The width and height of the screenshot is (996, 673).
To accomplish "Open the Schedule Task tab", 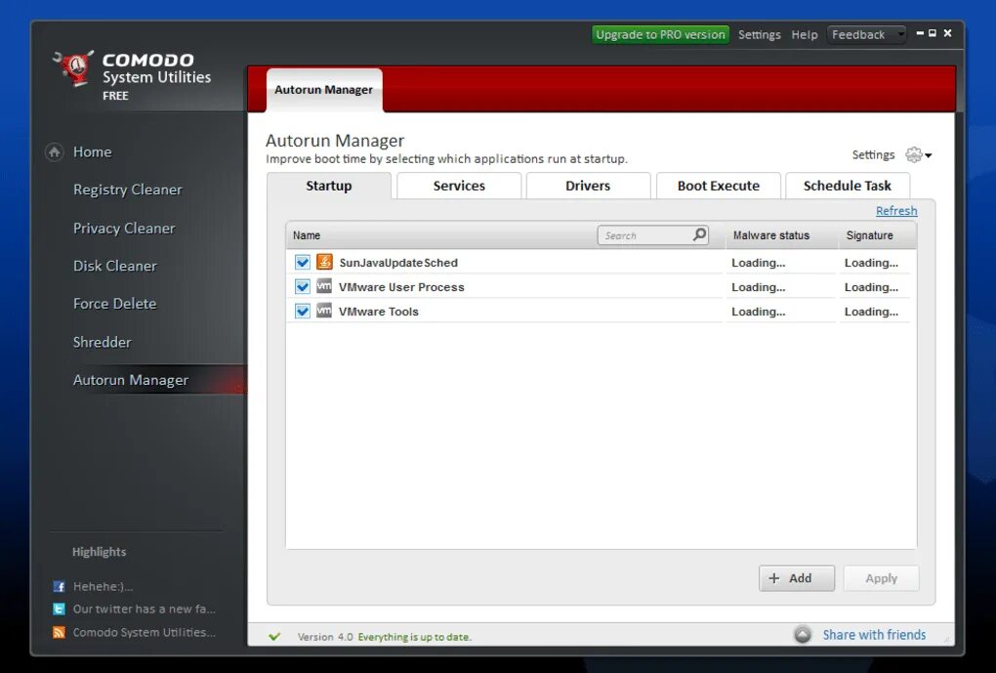I will pos(848,186).
